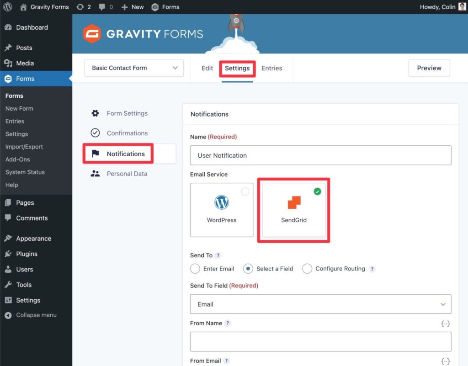Image resolution: width=468 pixels, height=366 pixels.
Task: Click the Preview button
Action: pos(429,68)
